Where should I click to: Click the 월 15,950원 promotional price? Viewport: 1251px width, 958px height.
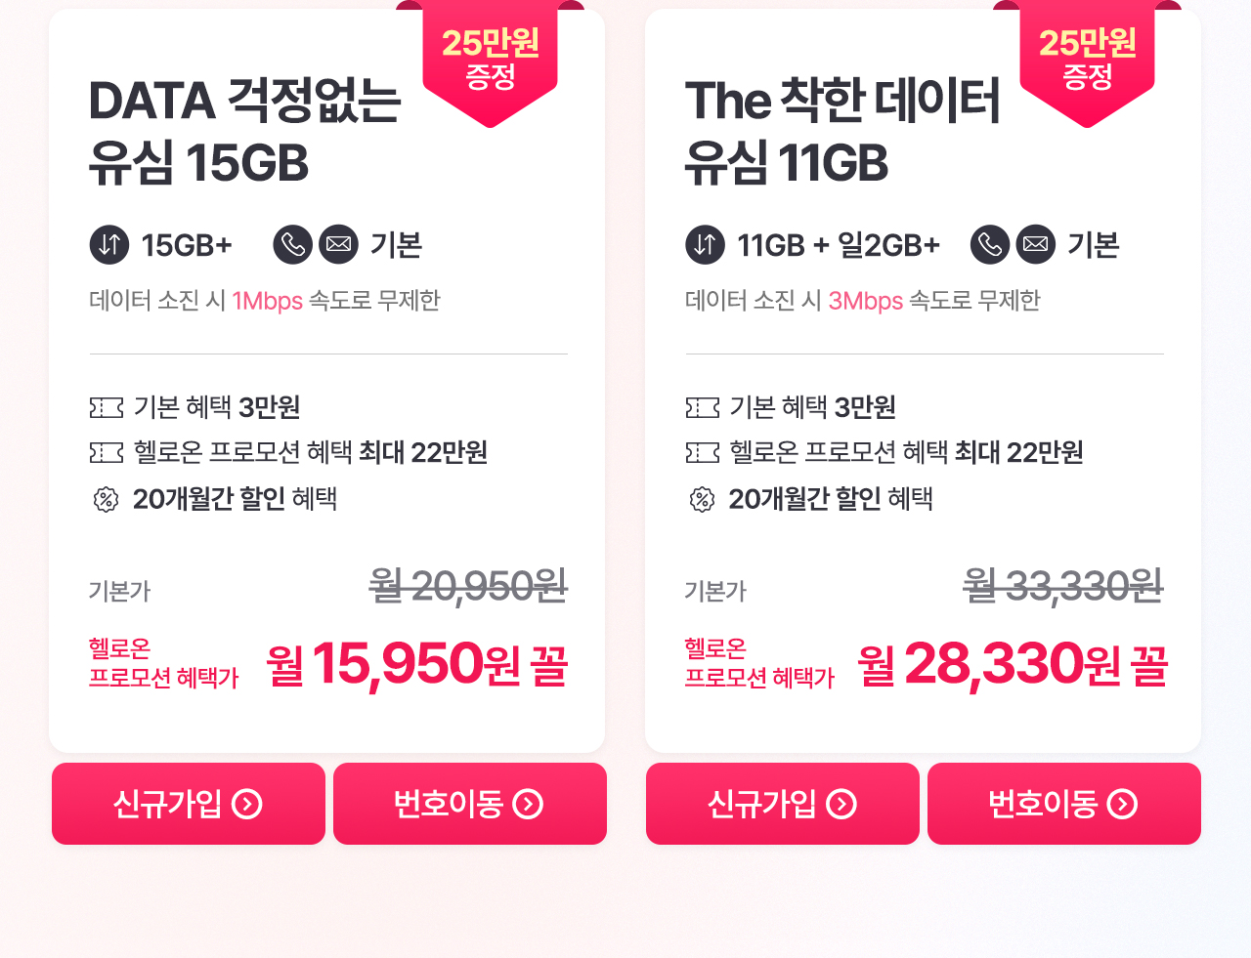(417, 664)
